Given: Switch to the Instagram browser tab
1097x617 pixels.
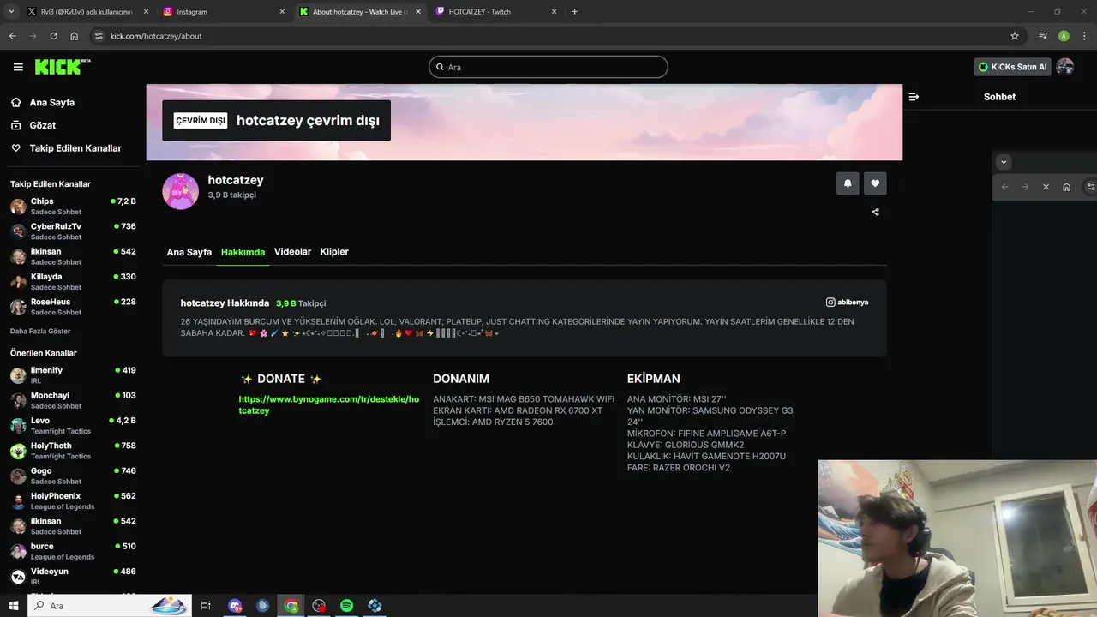Looking at the screenshot, I should [221, 12].
